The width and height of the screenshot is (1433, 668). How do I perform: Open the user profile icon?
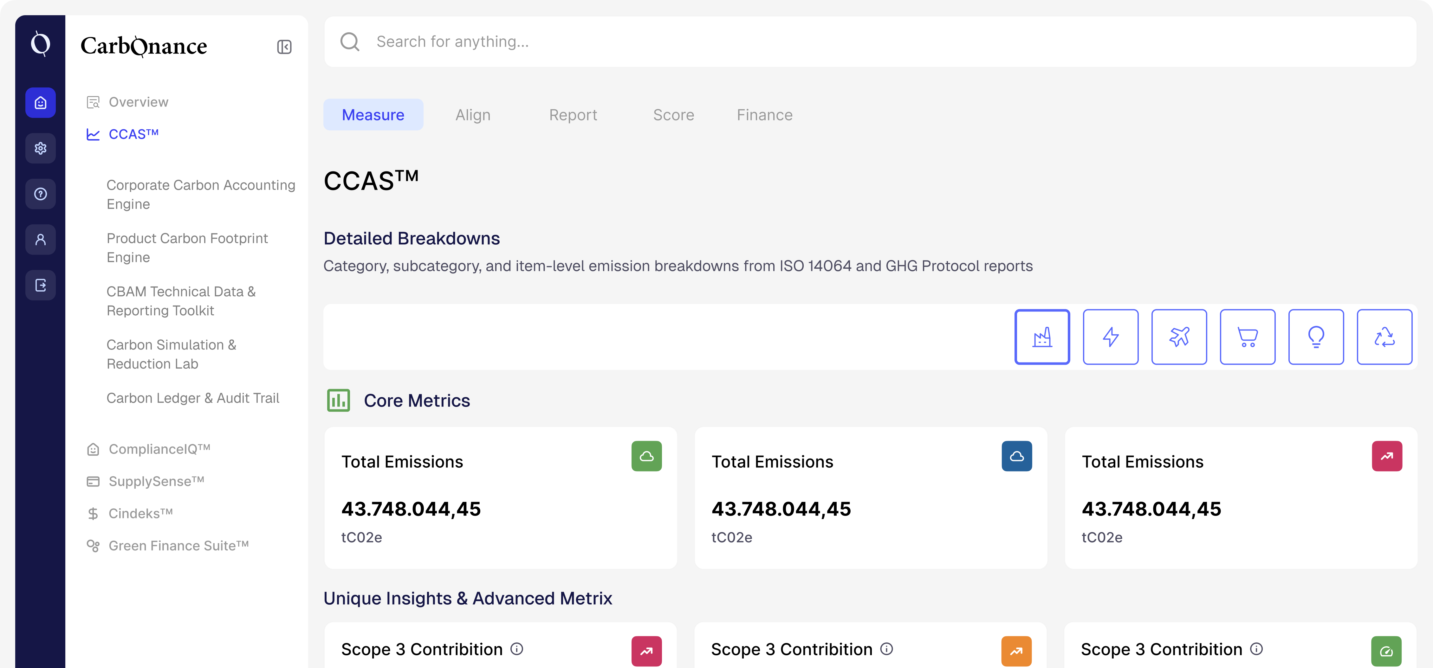(40, 239)
